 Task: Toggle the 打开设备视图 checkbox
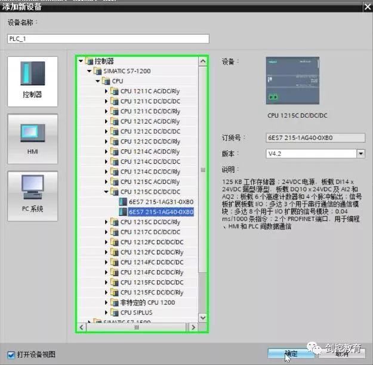point(11,355)
